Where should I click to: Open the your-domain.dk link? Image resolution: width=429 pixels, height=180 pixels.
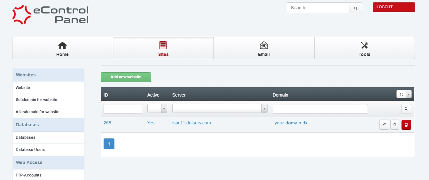pyautogui.click(x=291, y=123)
